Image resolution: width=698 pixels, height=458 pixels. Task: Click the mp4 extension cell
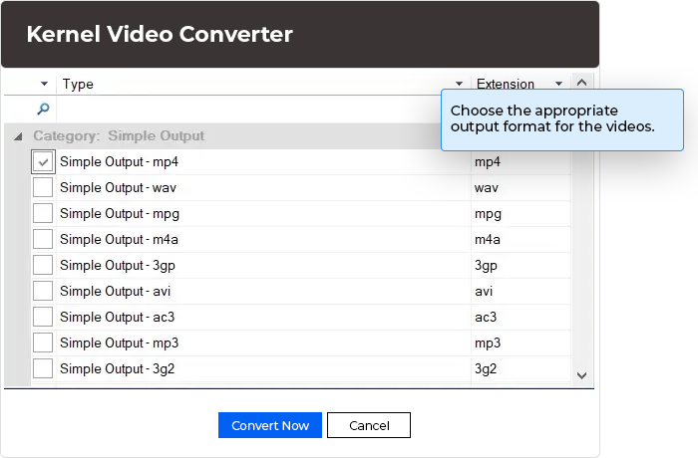point(521,162)
